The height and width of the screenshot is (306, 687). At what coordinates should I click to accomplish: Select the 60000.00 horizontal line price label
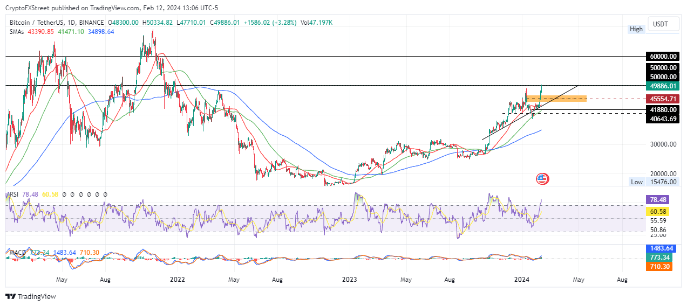coord(663,57)
